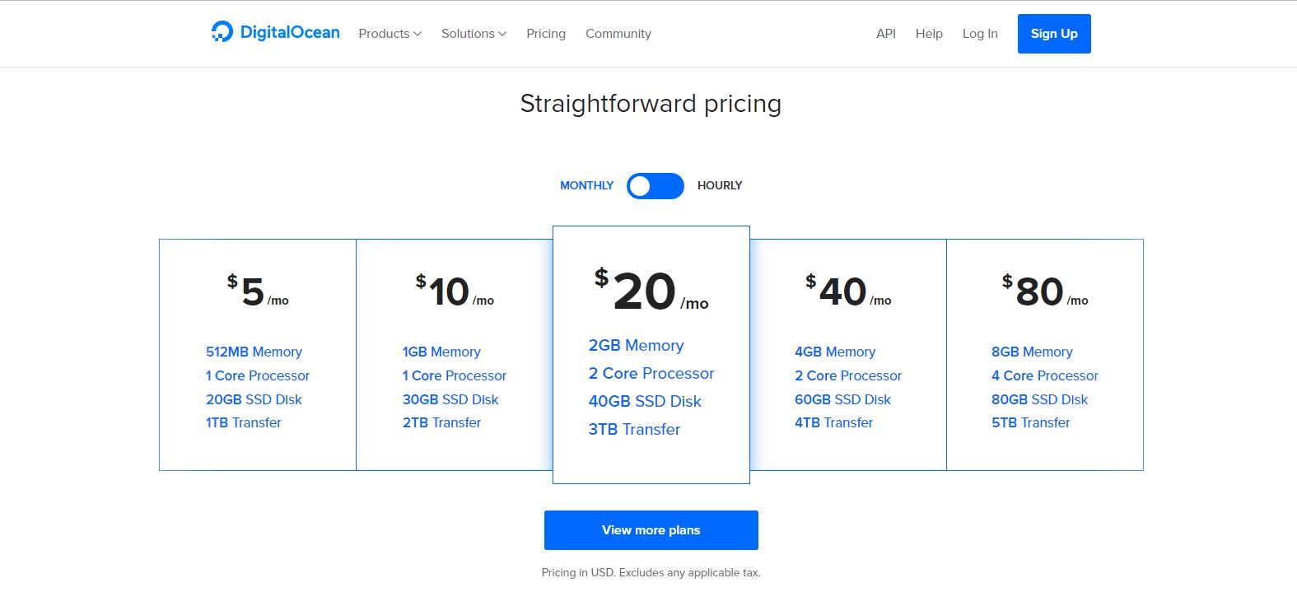Click the DigitalOcean logo icon
This screenshot has height=592, width=1297.
click(222, 32)
